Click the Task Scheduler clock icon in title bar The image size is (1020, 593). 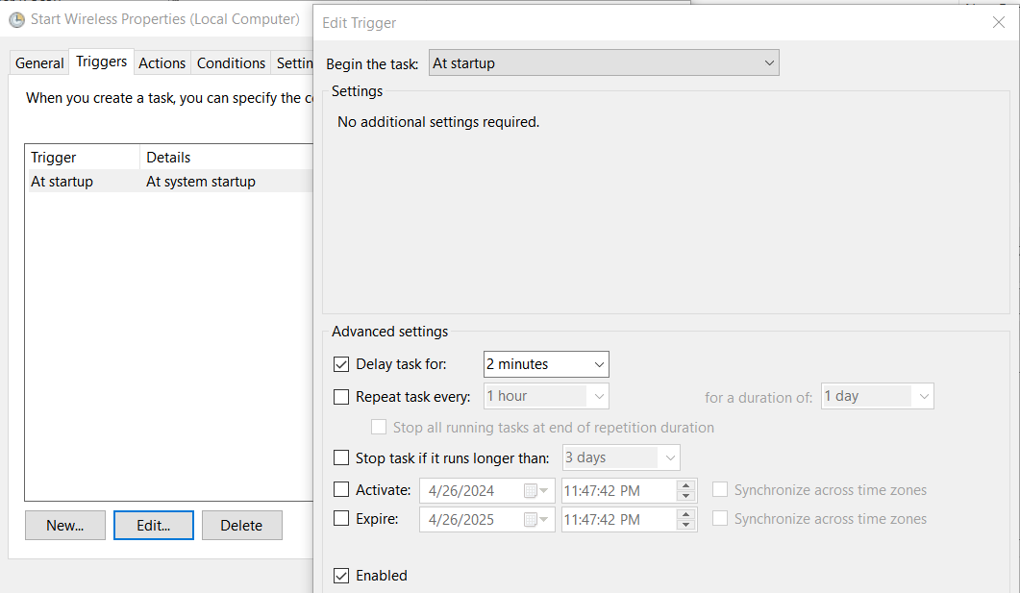(16, 19)
